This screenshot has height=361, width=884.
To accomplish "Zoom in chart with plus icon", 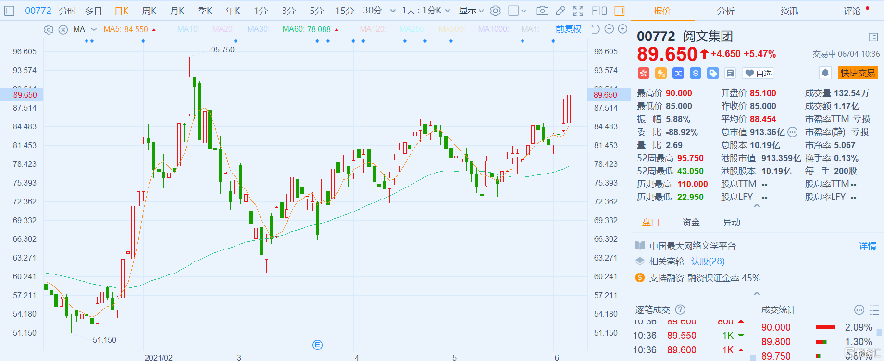I will coord(623,29).
